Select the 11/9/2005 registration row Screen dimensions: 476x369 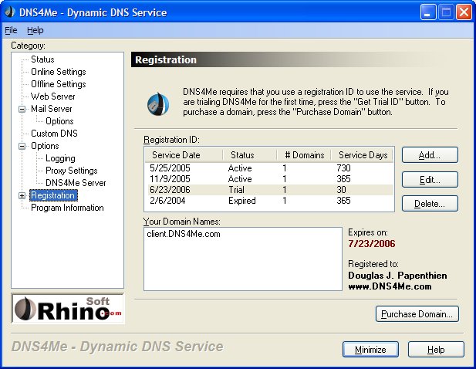point(270,179)
